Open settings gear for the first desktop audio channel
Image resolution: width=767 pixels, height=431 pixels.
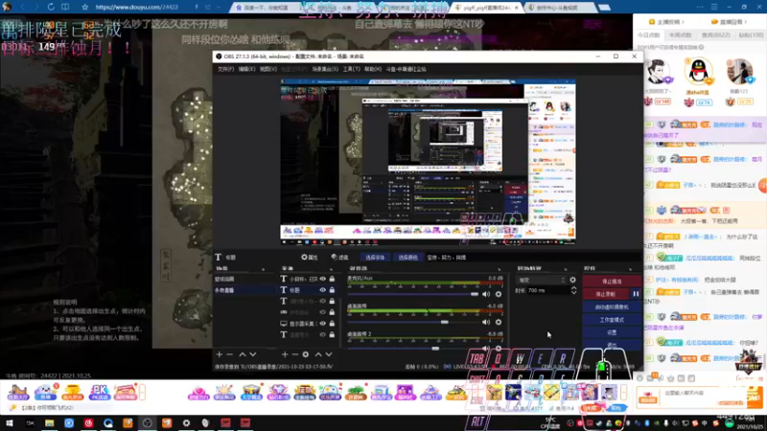[x=499, y=322]
